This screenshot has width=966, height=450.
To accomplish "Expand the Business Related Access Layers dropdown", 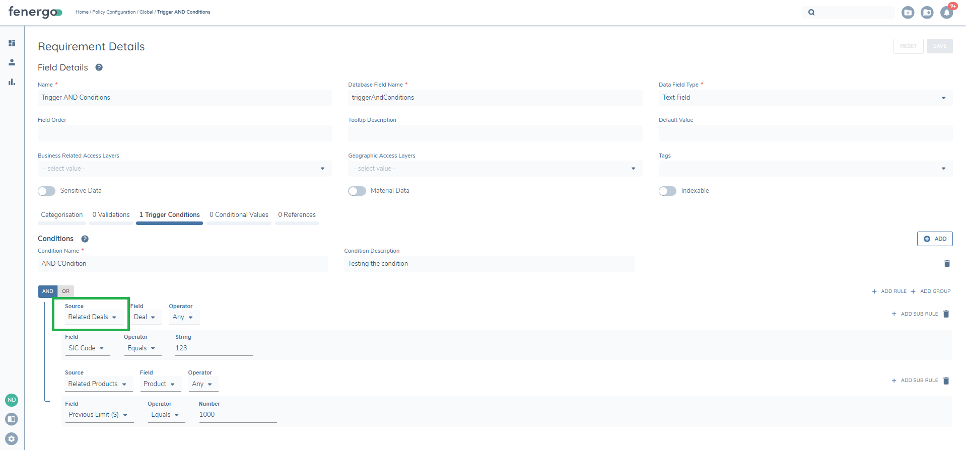I will (184, 169).
